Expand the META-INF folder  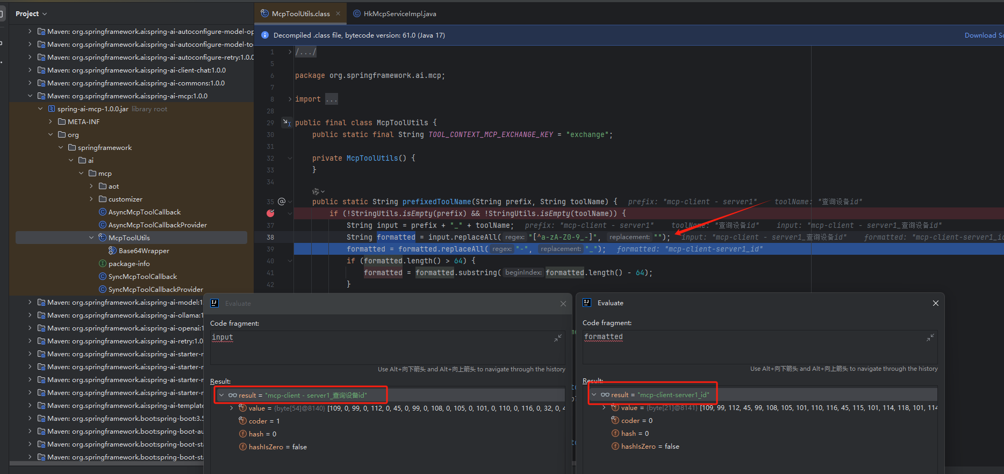click(x=51, y=122)
